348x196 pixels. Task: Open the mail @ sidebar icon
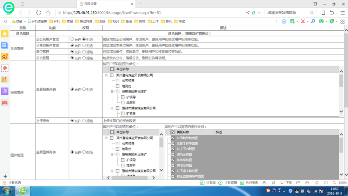click(5, 68)
